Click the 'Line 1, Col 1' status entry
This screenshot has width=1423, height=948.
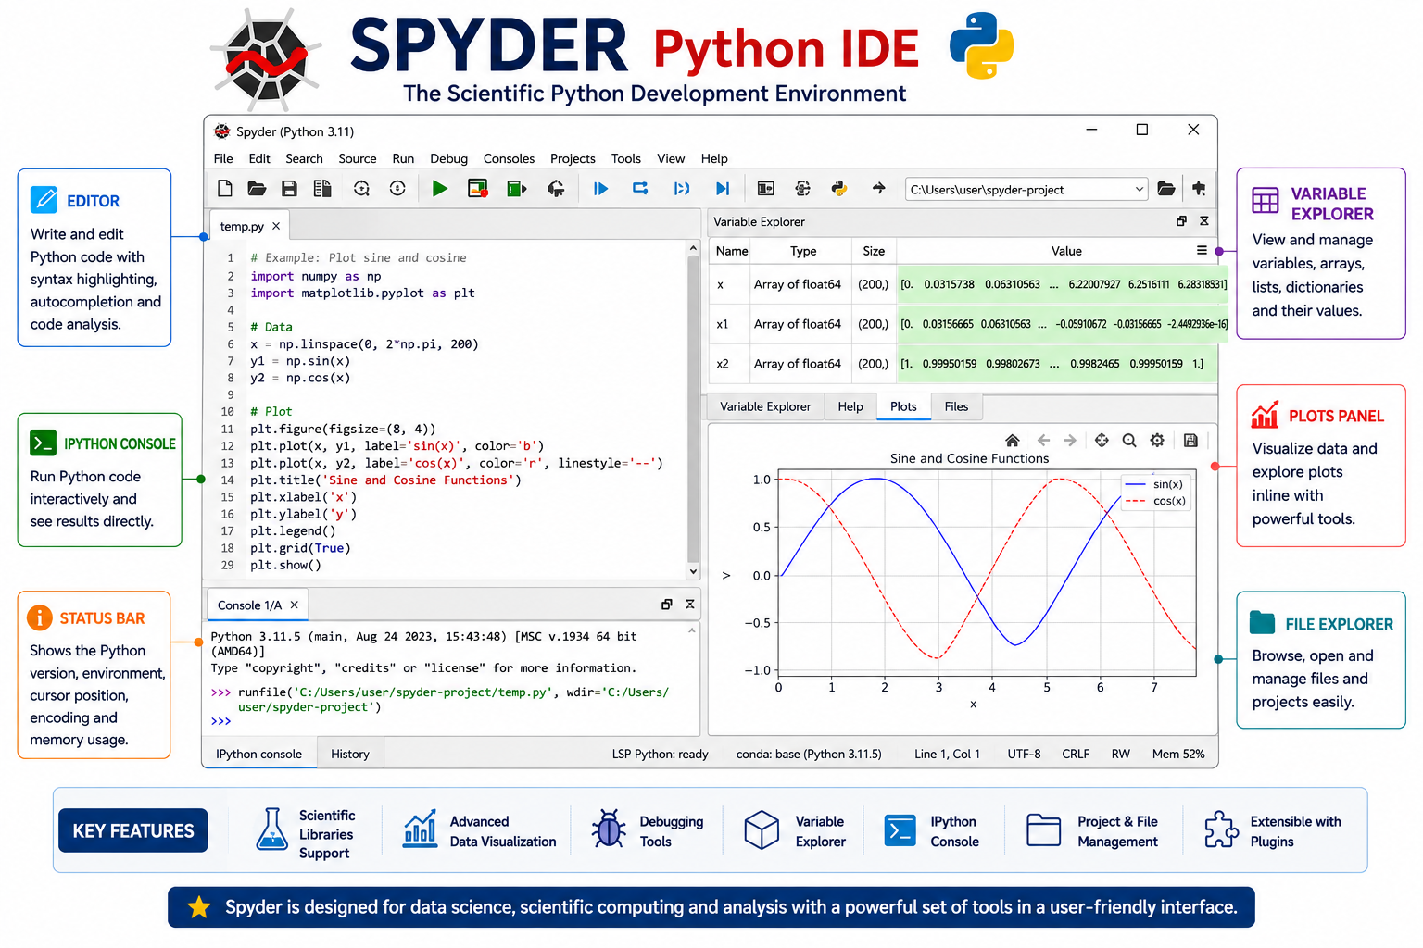tap(947, 754)
